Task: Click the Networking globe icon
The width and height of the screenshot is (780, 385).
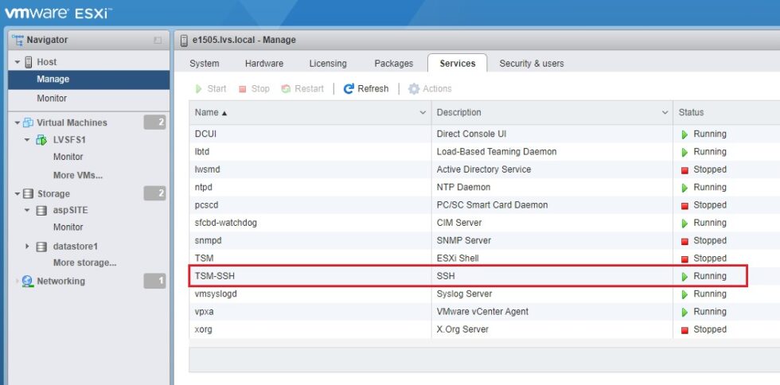Action: coord(28,282)
